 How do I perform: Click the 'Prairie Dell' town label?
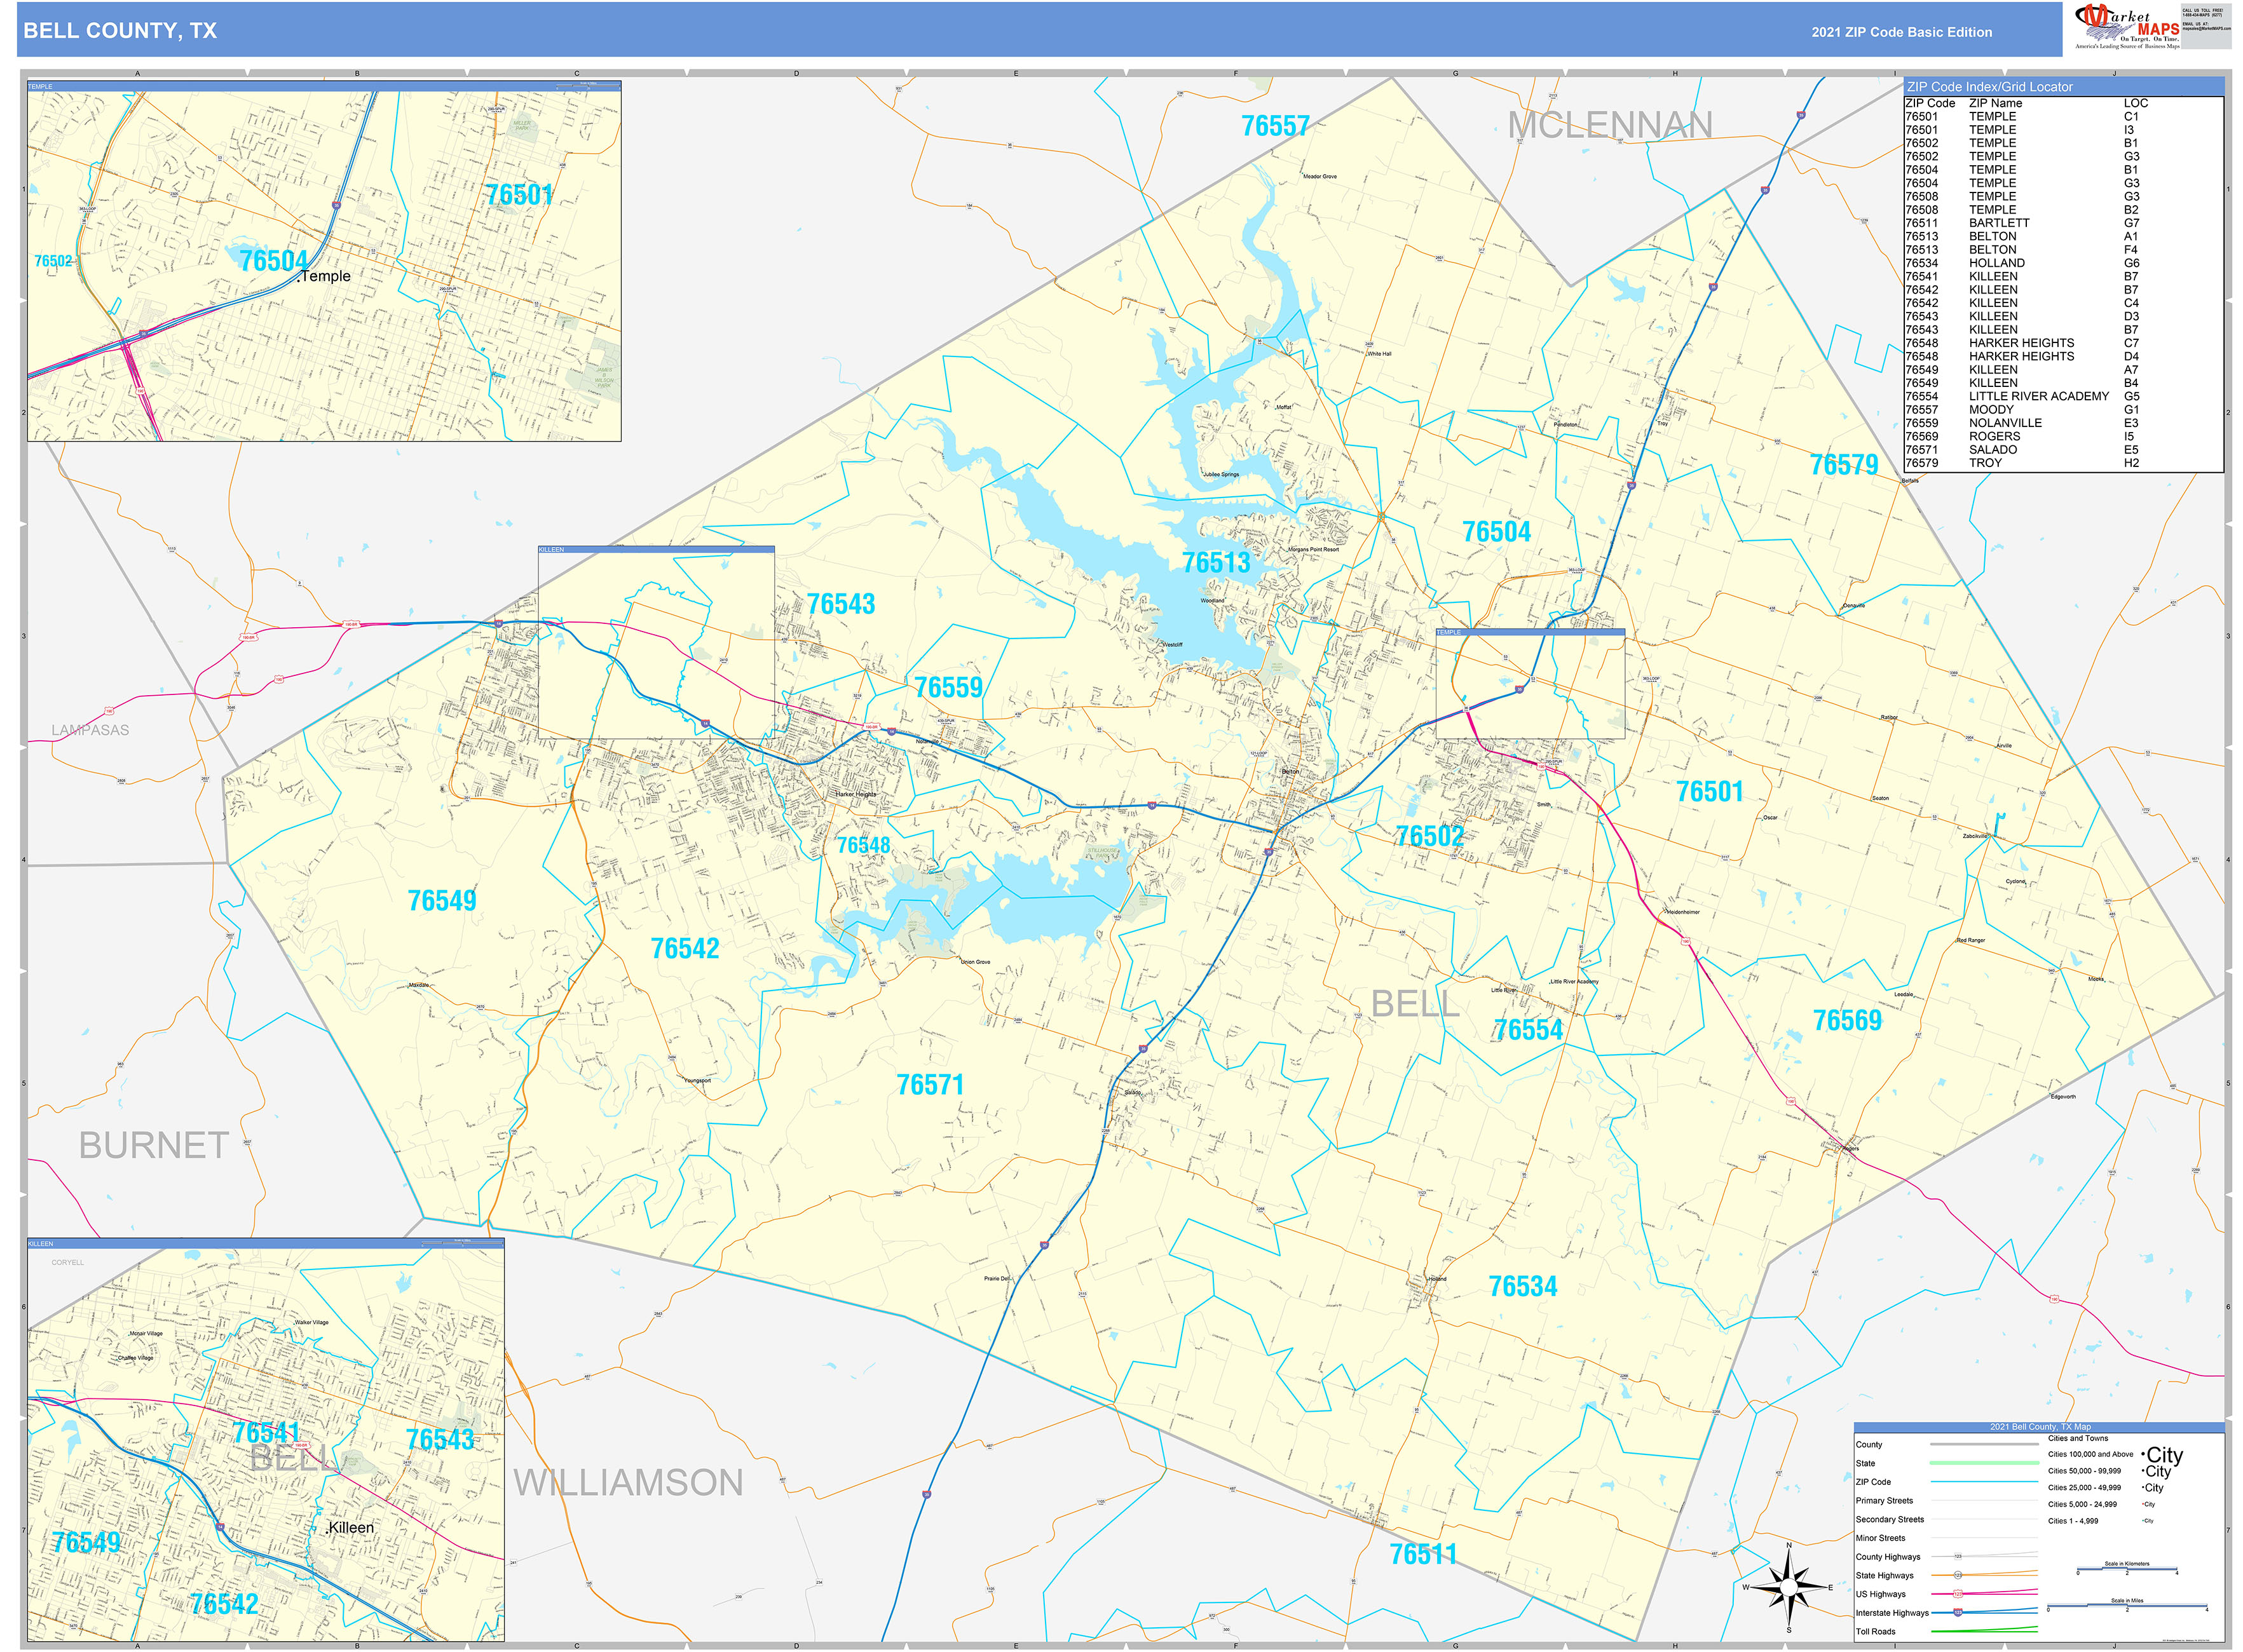coord(997,1278)
